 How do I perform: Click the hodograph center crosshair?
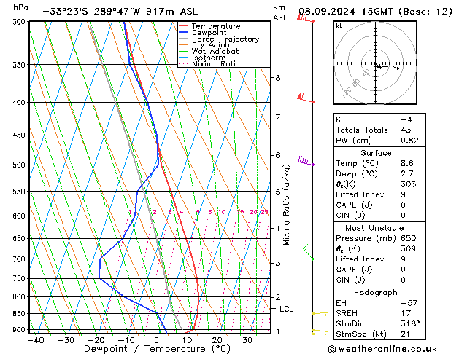375,63
